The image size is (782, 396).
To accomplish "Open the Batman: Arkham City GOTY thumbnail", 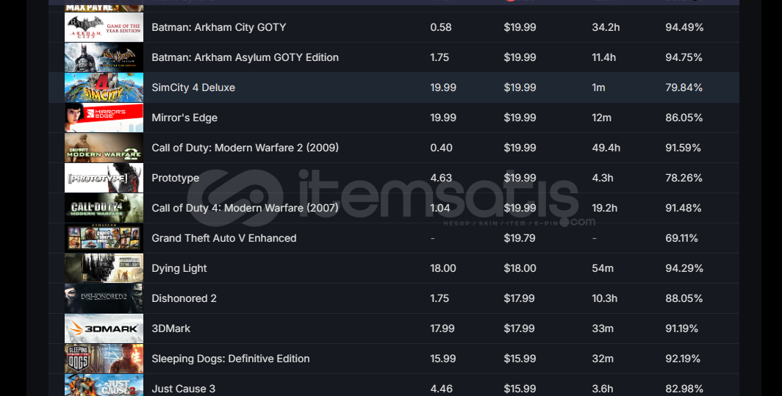I will [104, 27].
